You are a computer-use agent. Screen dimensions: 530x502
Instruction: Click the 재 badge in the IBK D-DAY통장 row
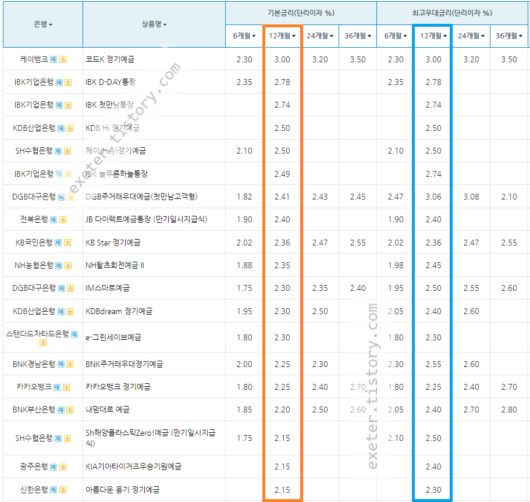point(59,83)
